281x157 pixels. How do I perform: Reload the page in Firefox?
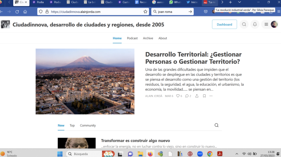coord(17,12)
